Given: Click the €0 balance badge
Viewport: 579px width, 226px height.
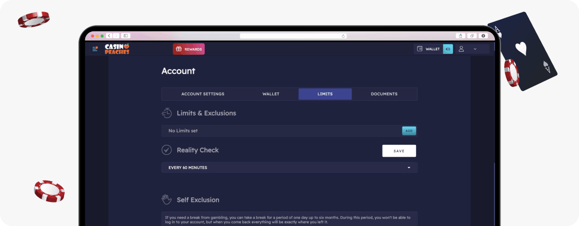Looking at the screenshot, I should tap(448, 49).
